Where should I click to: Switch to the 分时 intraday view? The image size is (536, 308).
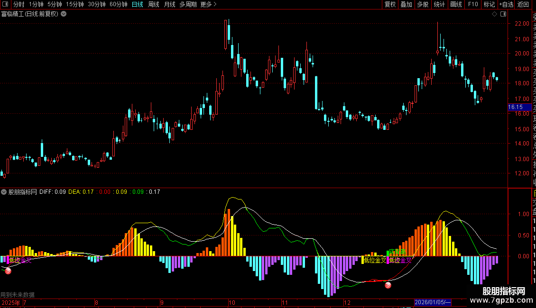(19, 4)
